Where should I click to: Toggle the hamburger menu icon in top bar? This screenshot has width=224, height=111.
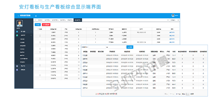[x=36, y=16]
